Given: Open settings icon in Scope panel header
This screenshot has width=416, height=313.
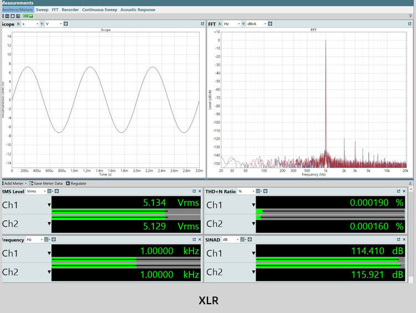Looking at the screenshot, I should (66, 24).
